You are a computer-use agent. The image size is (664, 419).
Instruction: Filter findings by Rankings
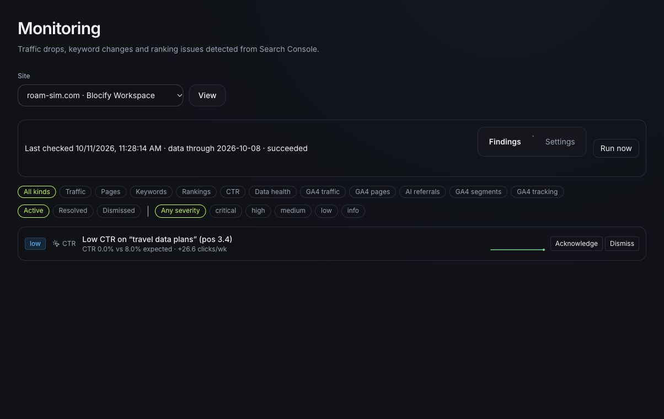pyautogui.click(x=196, y=192)
